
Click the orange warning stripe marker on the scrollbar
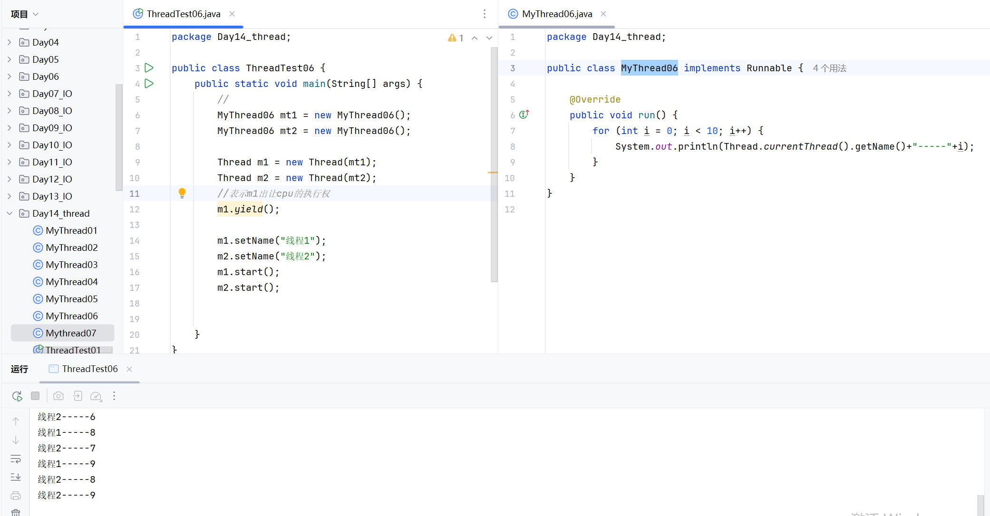pos(493,172)
